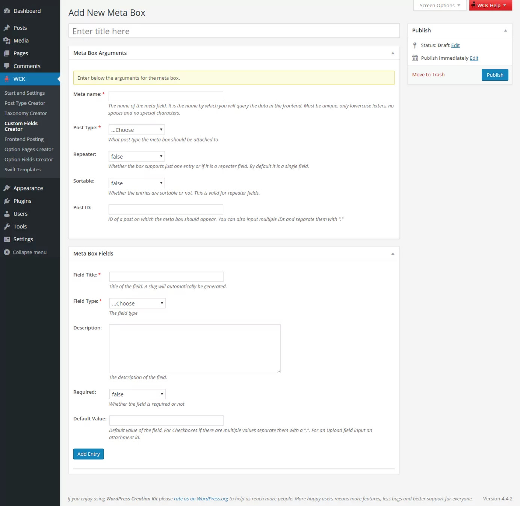The height and width of the screenshot is (506, 520).
Task: Click the Collapse menu arrow icon
Action: (x=7, y=252)
